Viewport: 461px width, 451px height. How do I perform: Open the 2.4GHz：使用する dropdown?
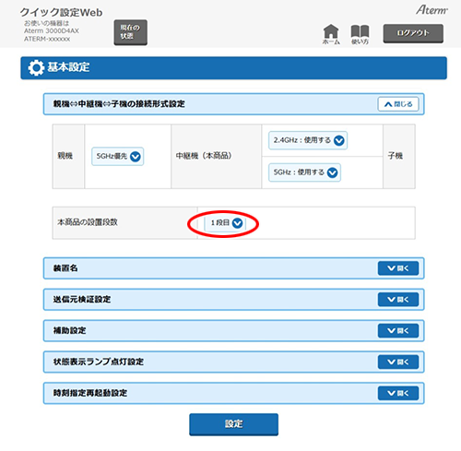click(308, 140)
